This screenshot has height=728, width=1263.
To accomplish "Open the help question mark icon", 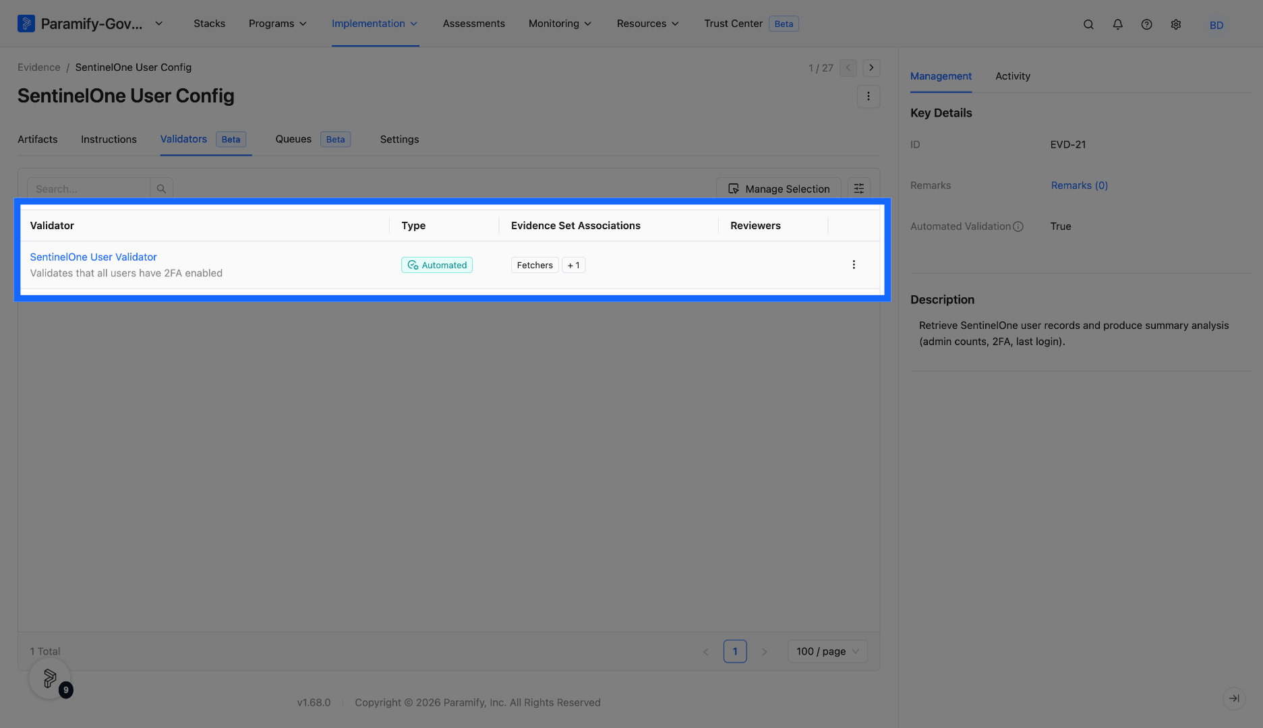I will [x=1146, y=24].
